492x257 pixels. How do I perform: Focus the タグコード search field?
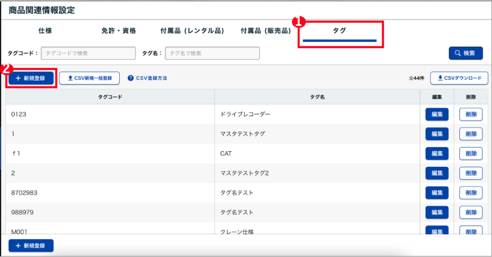88,53
